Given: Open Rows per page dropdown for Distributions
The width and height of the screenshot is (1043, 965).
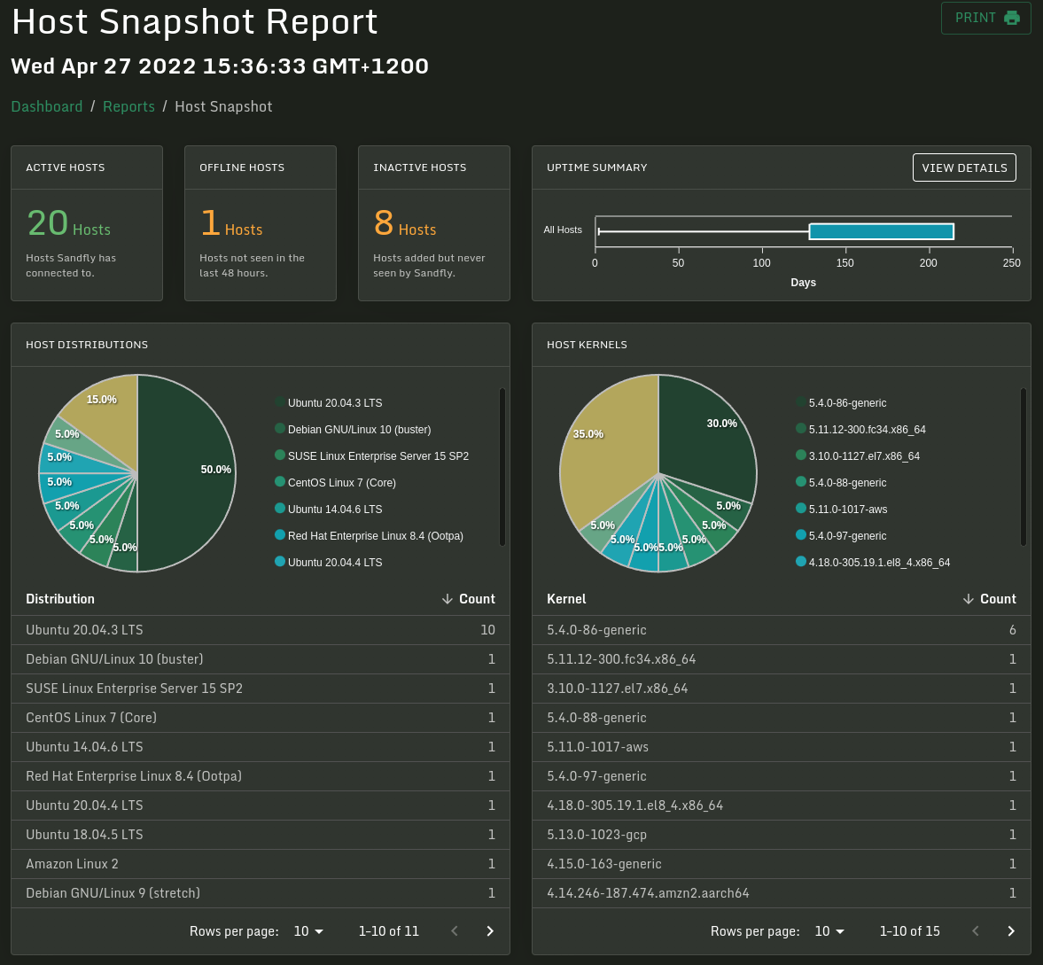Looking at the screenshot, I should tap(308, 931).
